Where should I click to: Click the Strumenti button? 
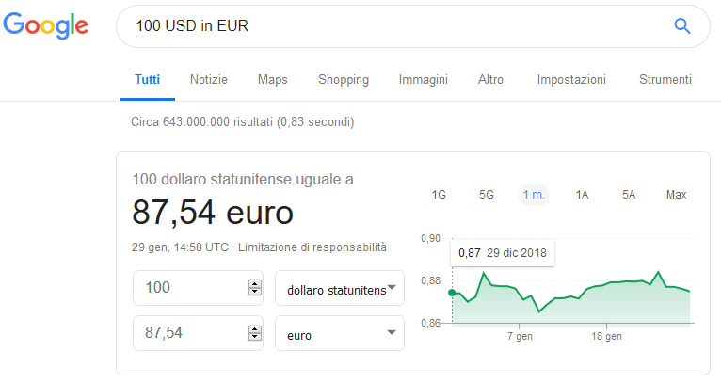point(665,80)
